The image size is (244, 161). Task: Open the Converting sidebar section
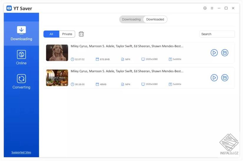click(x=21, y=81)
